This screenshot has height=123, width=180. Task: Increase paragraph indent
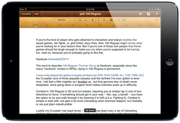click(124, 20)
